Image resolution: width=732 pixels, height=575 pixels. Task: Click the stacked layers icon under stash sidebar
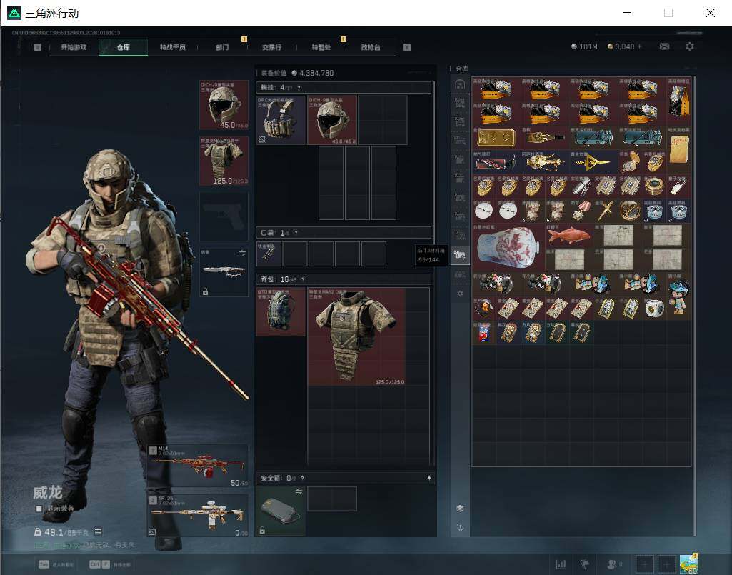click(460, 508)
